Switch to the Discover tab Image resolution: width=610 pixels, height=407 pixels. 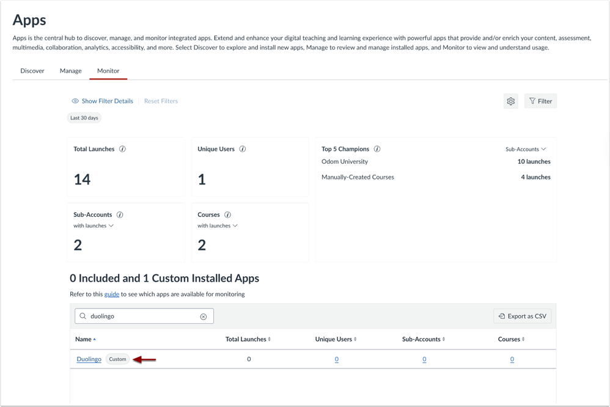[x=32, y=71]
